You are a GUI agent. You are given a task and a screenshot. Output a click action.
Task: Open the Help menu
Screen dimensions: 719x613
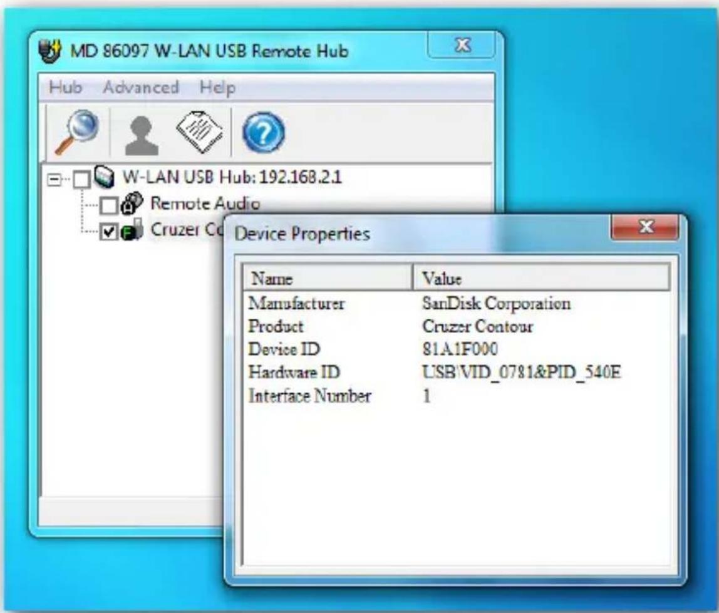[217, 87]
